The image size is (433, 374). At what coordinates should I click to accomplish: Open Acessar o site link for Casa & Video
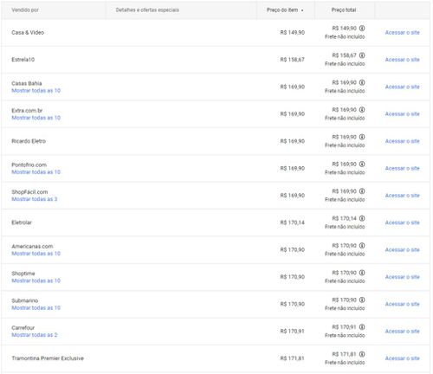point(403,33)
